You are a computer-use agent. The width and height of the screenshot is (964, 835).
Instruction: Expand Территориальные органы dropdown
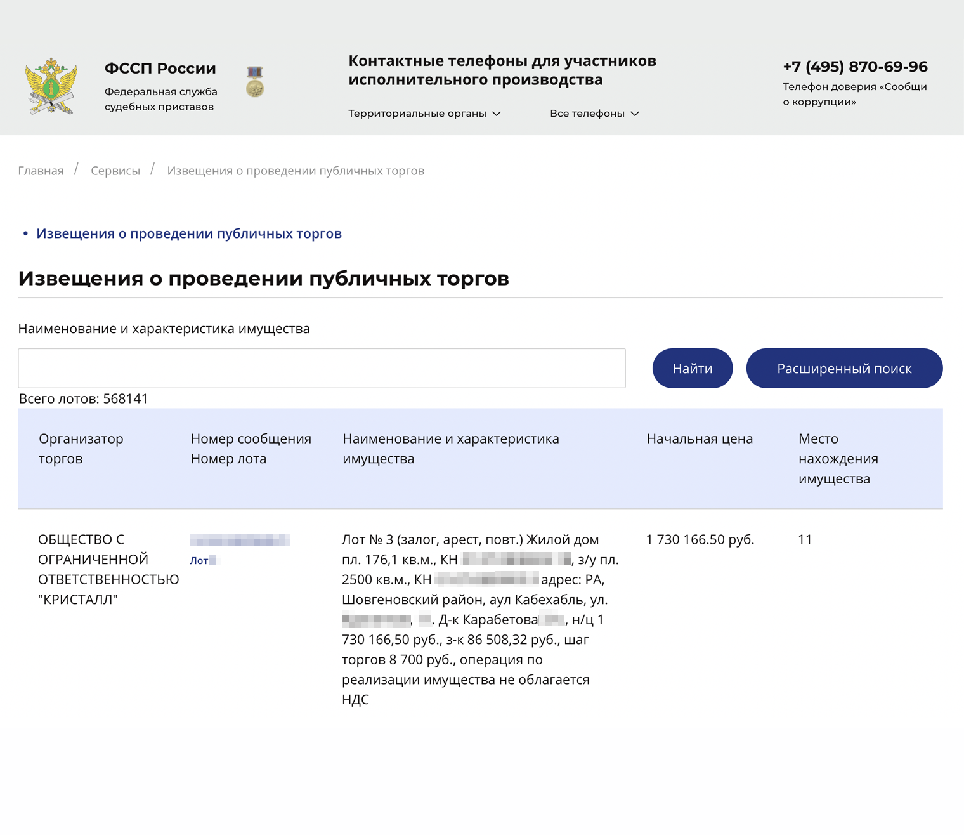tap(424, 114)
